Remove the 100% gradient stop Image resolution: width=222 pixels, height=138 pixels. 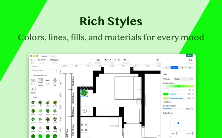point(193,98)
